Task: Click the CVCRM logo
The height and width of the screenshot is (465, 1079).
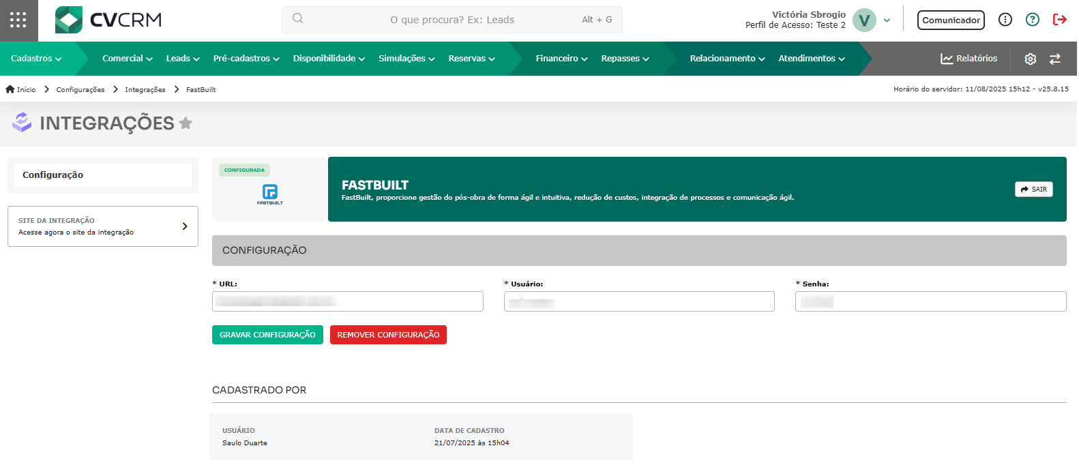Action: coord(108,20)
